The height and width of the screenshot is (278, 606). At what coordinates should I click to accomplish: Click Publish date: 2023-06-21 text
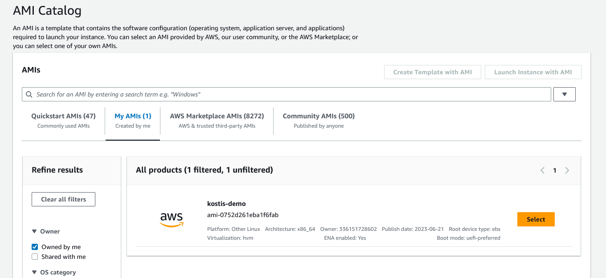[x=413, y=229]
